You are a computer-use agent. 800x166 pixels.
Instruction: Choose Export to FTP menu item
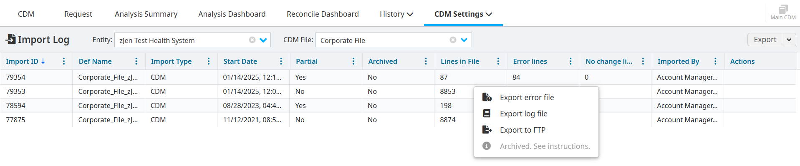click(x=536, y=130)
